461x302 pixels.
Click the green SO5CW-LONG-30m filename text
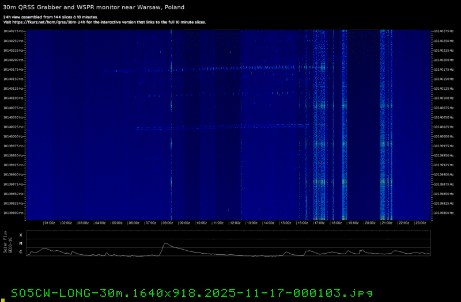click(x=188, y=292)
